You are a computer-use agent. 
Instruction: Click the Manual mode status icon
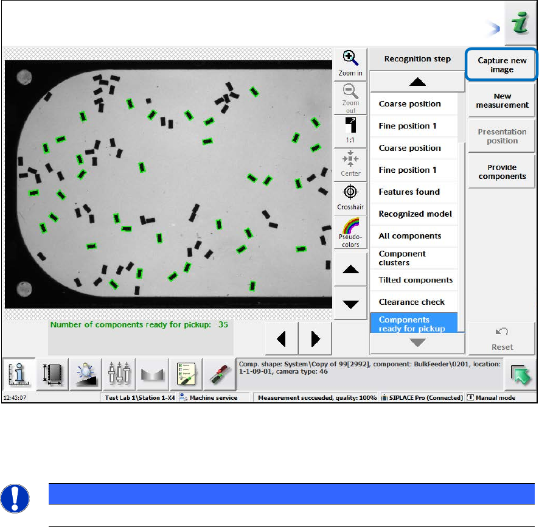click(471, 397)
